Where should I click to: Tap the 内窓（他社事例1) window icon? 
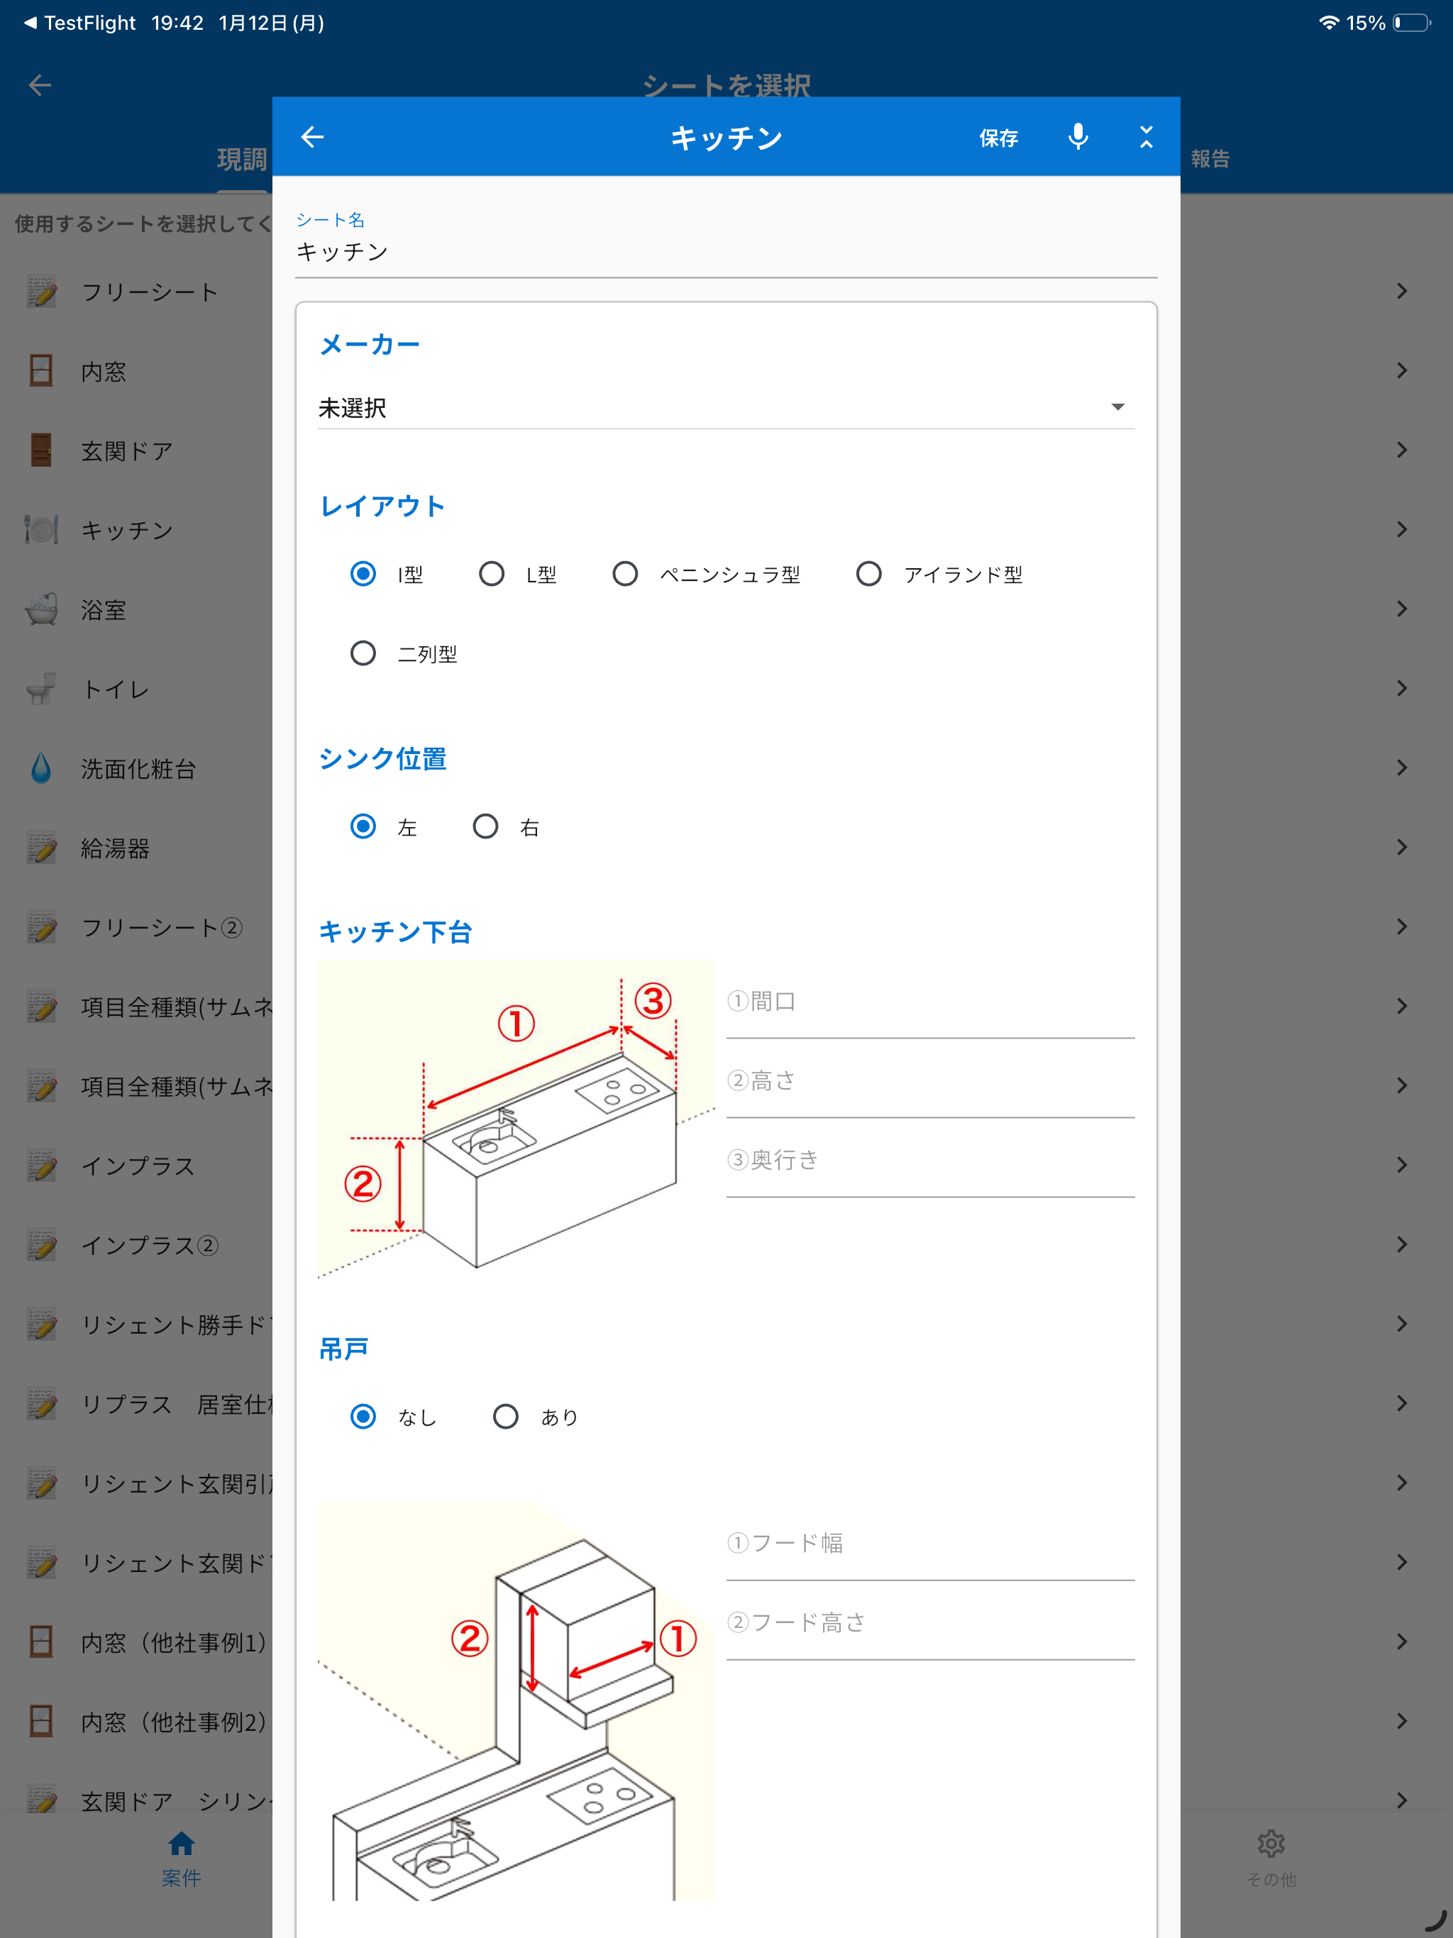click(x=41, y=1642)
